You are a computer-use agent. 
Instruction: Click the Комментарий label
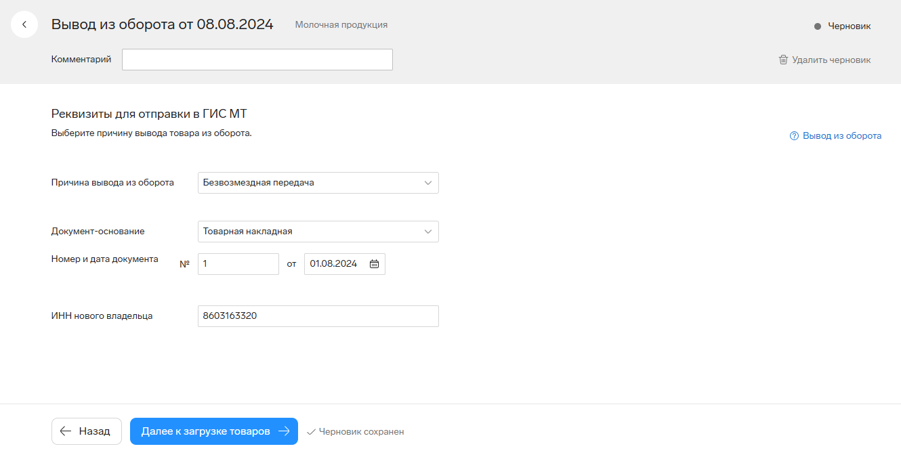(x=81, y=60)
